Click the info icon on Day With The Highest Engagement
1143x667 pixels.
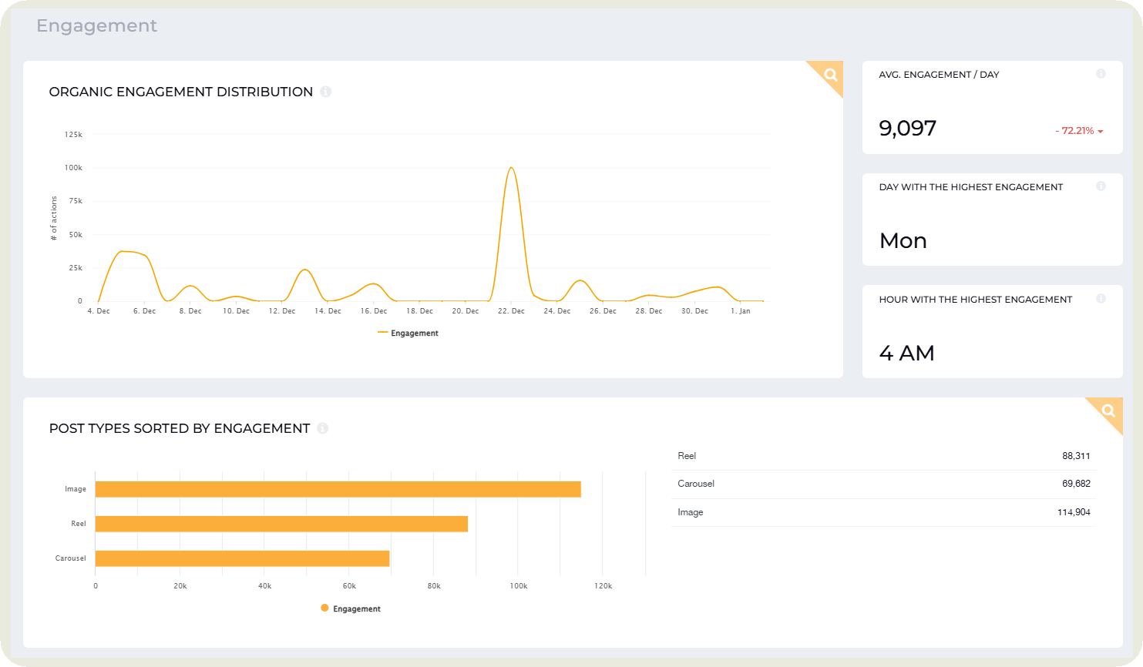1101,186
